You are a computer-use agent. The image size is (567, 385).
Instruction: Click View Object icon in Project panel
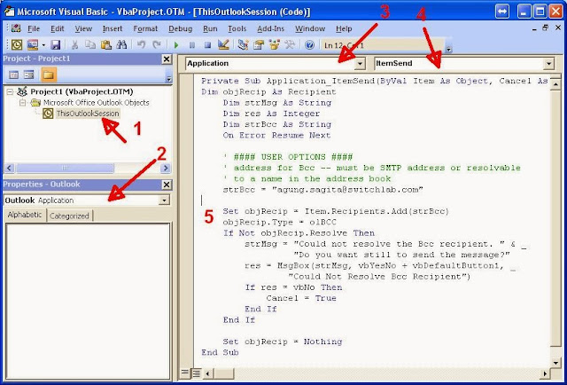(29, 75)
